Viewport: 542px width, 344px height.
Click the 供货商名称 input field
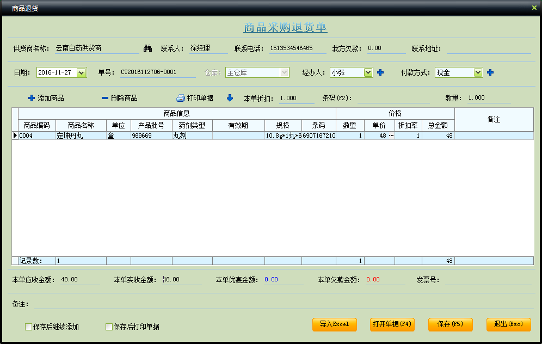click(x=97, y=48)
